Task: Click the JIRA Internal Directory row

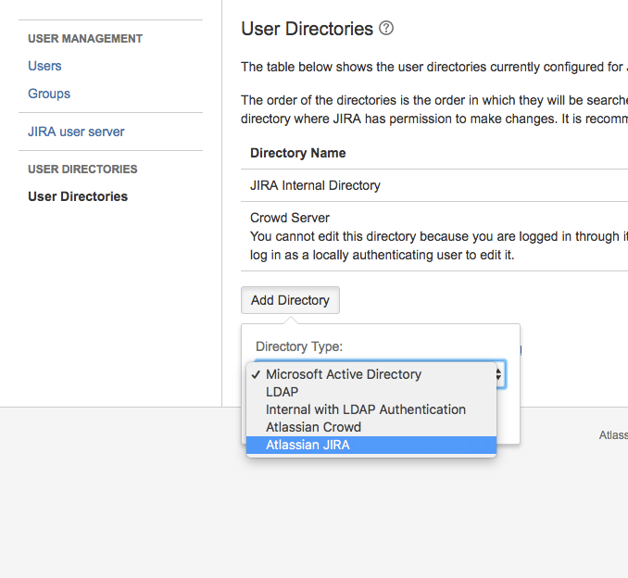Action: click(x=434, y=185)
